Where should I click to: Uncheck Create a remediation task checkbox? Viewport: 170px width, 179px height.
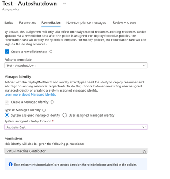click(x=7, y=52)
